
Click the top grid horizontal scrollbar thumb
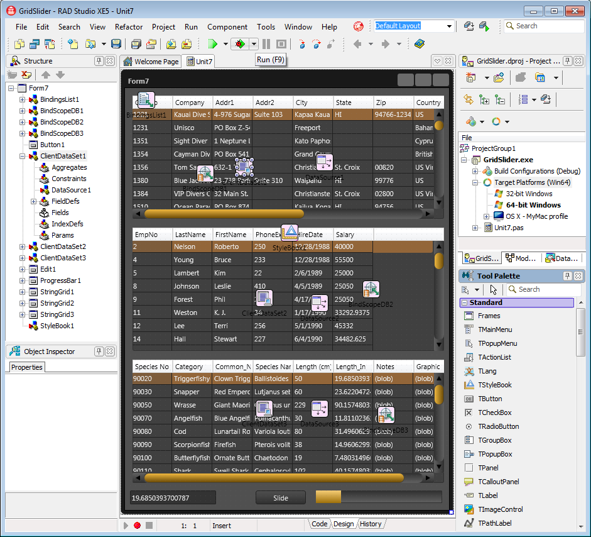[x=224, y=214]
